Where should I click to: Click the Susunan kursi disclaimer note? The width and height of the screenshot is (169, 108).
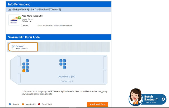tap(64, 93)
